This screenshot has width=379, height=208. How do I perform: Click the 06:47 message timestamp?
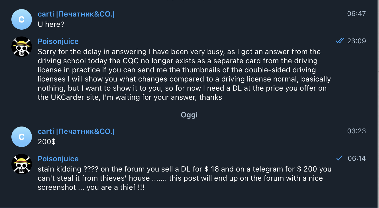point(356,14)
